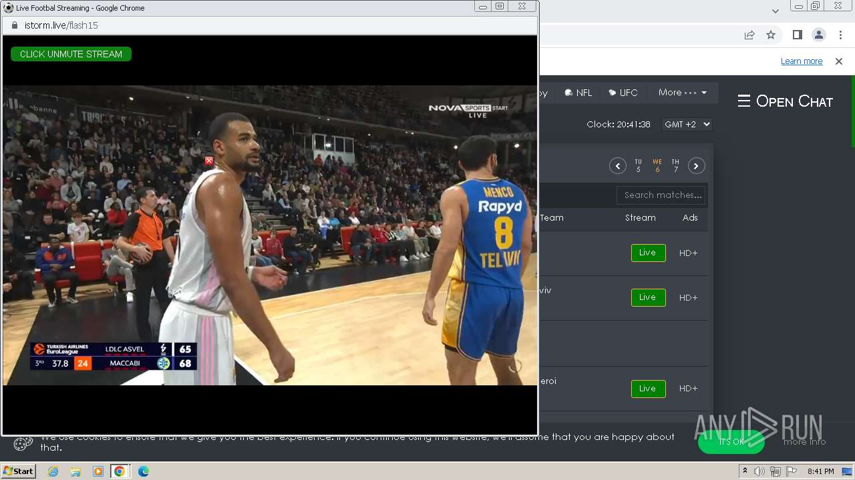Image resolution: width=855 pixels, height=480 pixels.
Task: Click the green CLICK UNMUTE STREAM button
Action: point(71,54)
